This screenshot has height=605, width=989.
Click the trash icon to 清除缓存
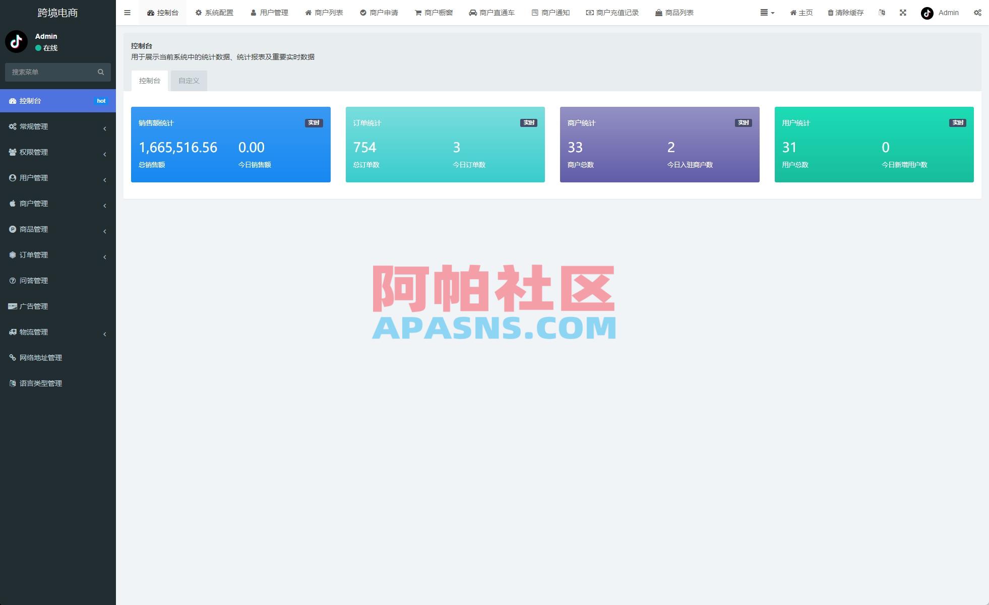point(830,13)
